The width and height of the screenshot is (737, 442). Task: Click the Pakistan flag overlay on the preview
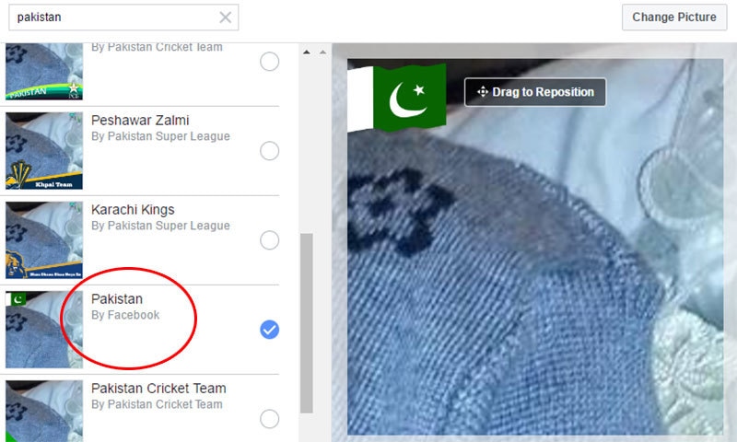[397, 98]
